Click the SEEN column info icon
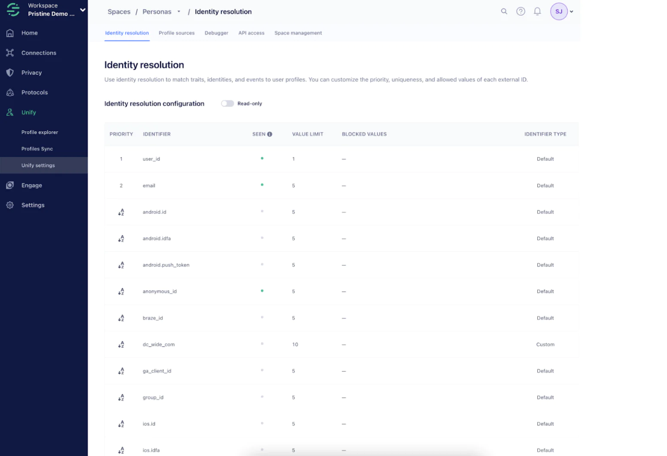The height and width of the screenshot is (456, 667). coord(270,134)
